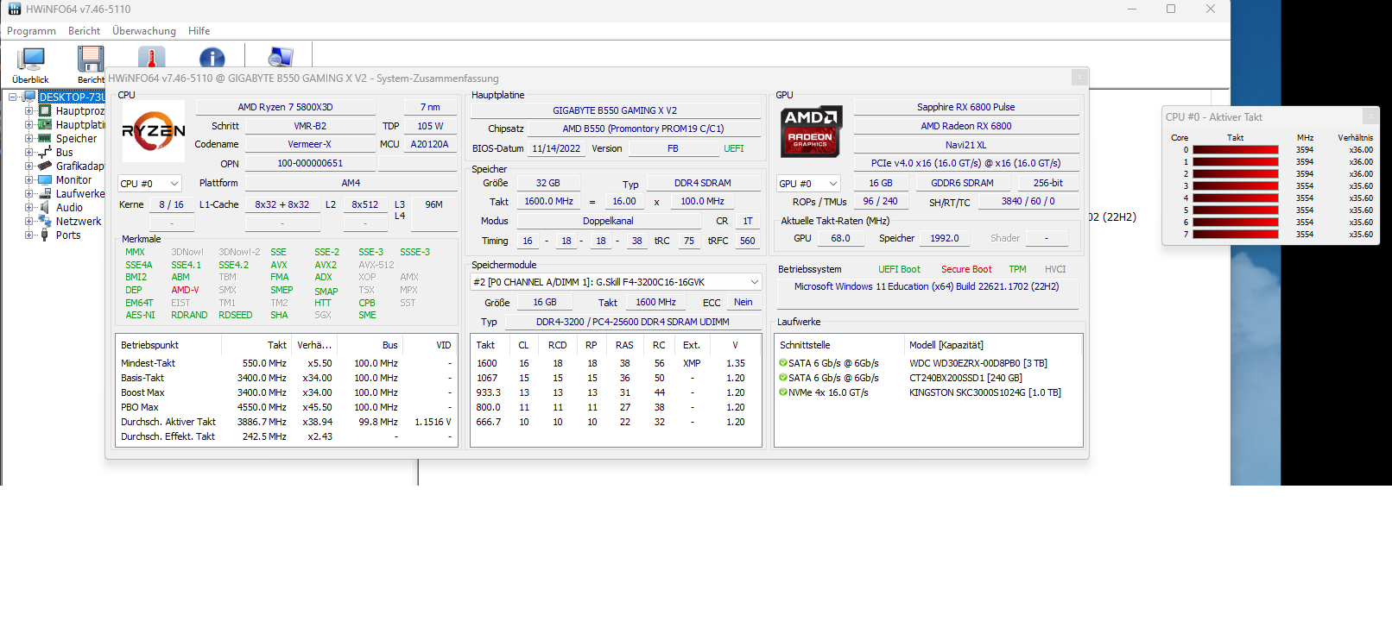Click the PCIe v4.0 x16 link field
The width and height of the screenshot is (1392, 621).
[966, 163]
